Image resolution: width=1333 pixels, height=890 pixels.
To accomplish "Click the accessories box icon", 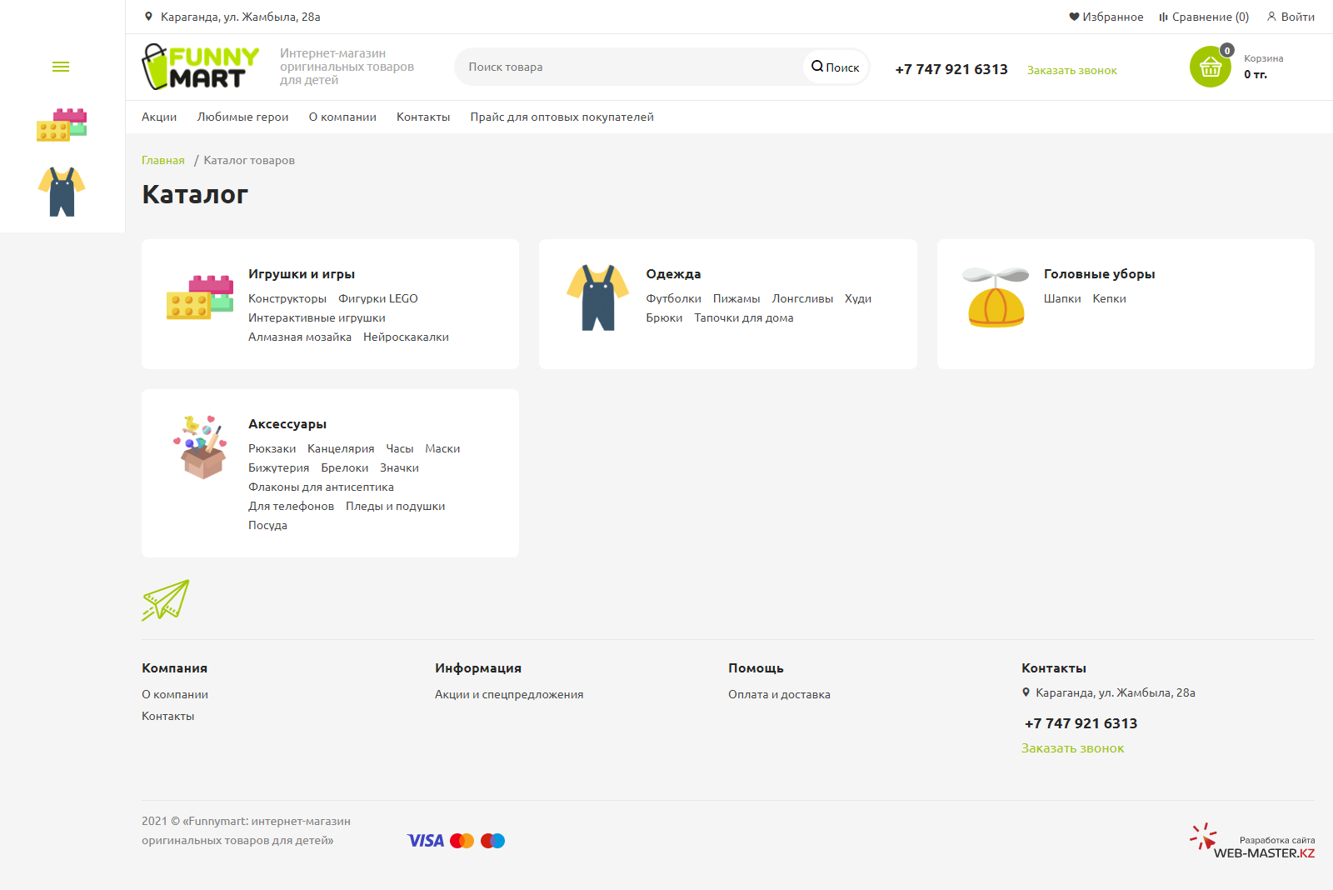I will [200, 447].
